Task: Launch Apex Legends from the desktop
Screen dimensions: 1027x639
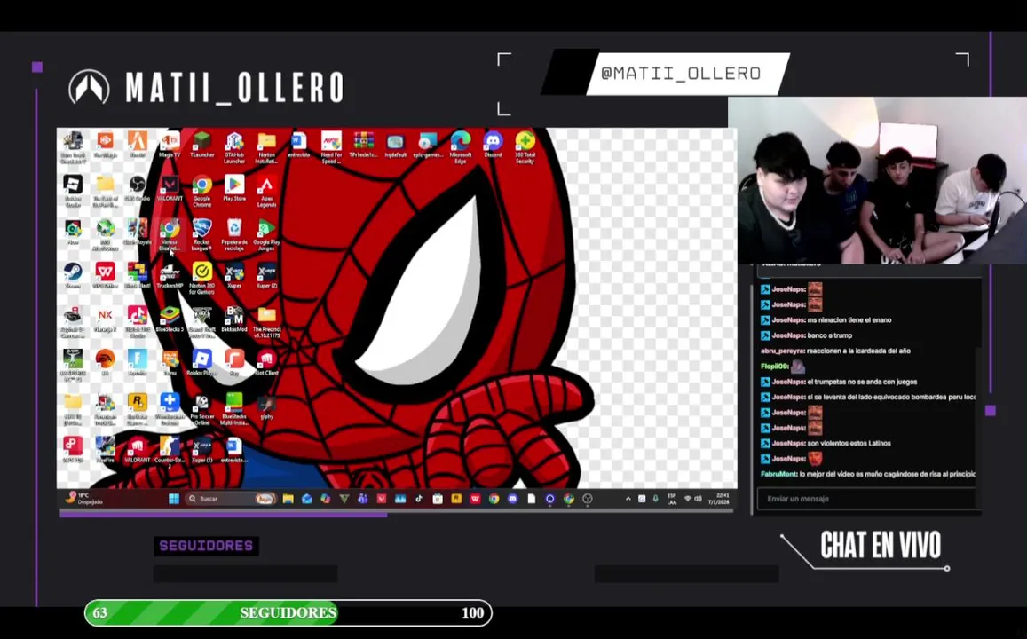Action: pos(266,191)
